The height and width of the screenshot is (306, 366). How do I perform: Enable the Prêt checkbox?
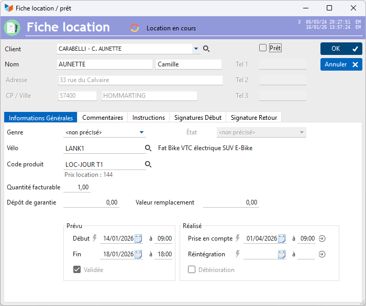(263, 48)
